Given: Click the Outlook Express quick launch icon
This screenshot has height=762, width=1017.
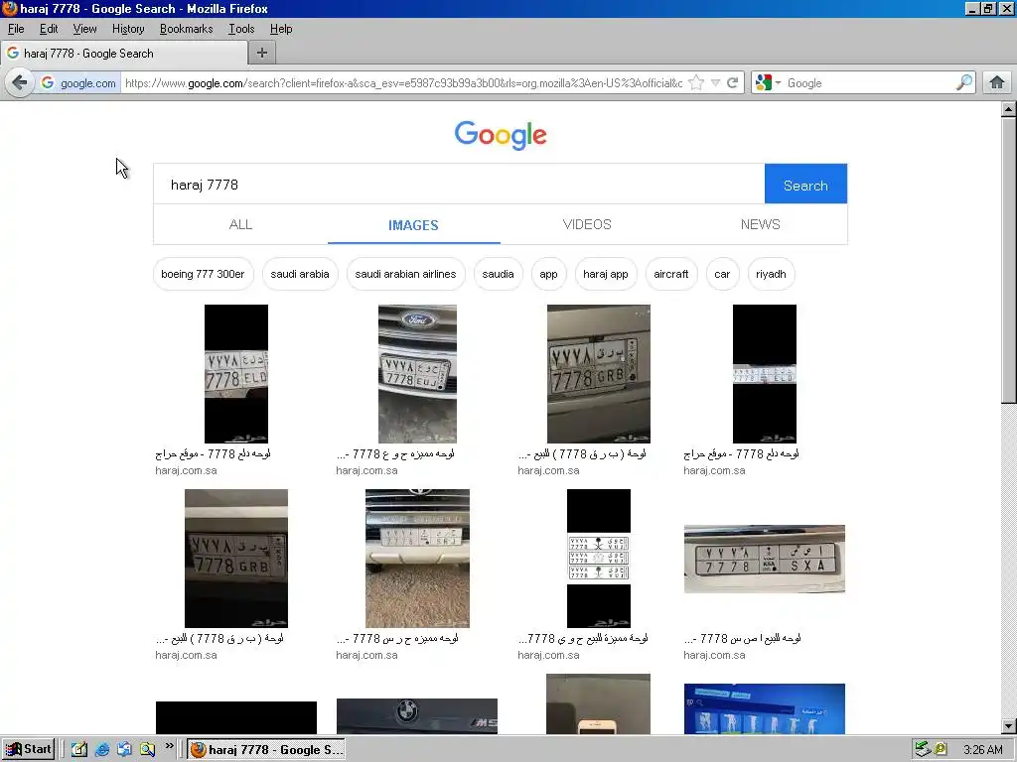Looking at the screenshot, I should [124, 750].
